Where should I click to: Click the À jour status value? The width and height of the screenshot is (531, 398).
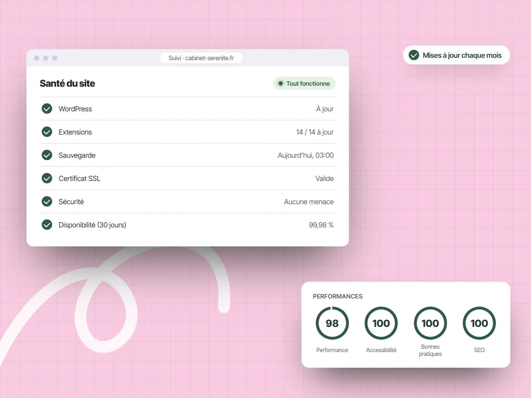pyautogui.click(x=325, y=109)
